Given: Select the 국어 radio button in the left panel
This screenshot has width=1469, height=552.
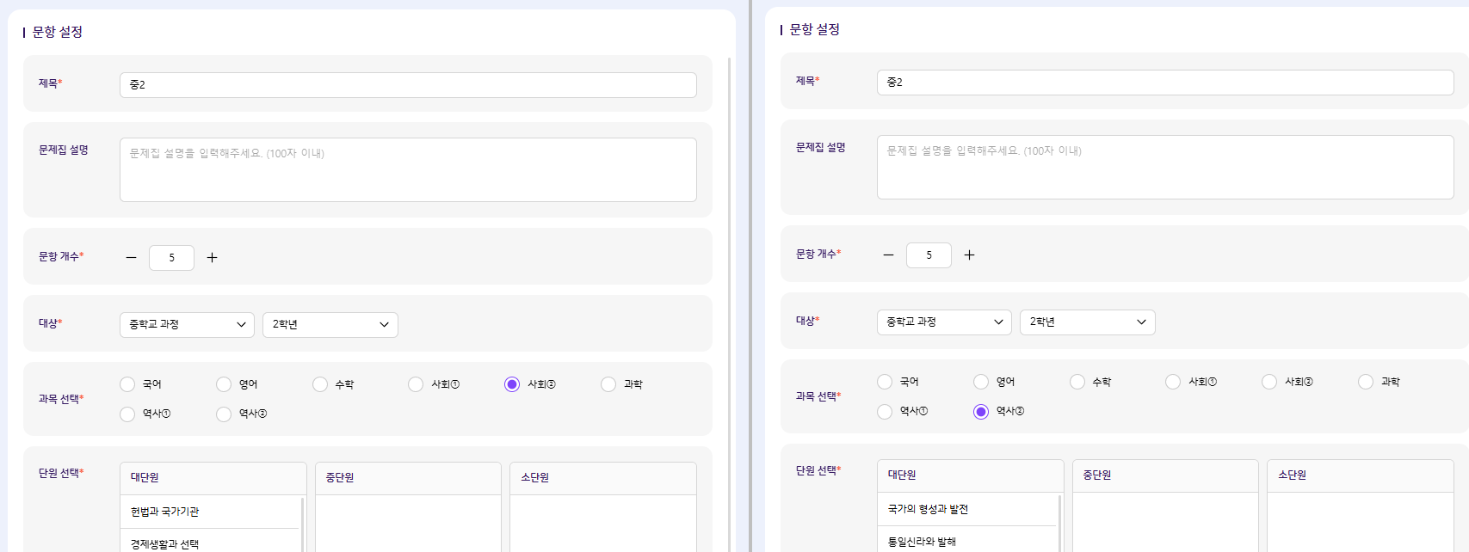Looking at the screenshot, I should pyautogui.click(x=128, y=384).
